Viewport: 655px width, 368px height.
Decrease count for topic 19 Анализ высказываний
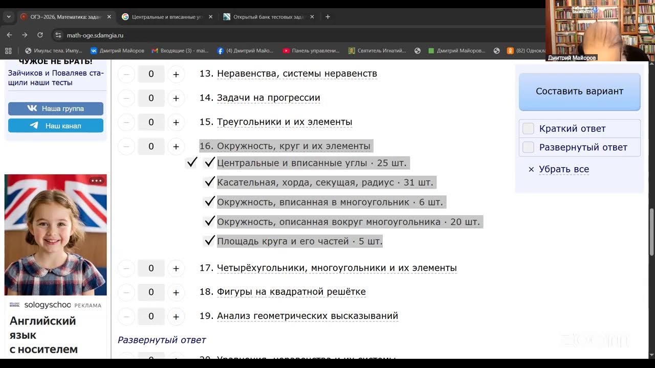(x=126, y=317)
